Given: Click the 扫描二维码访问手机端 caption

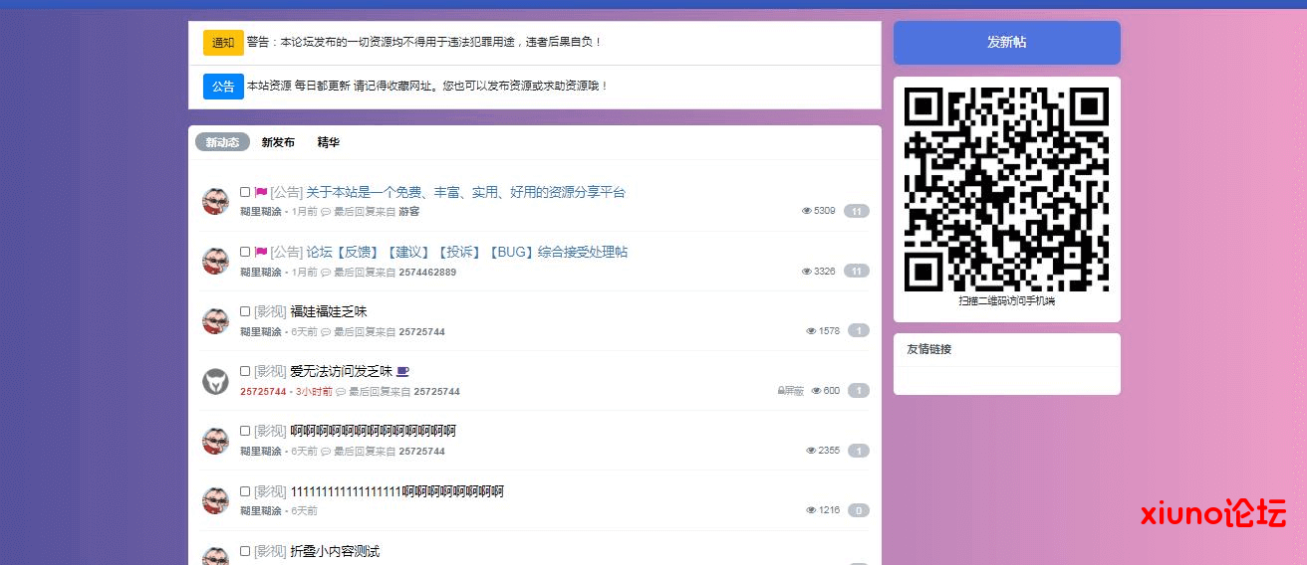Looking at the screenshot, I should [x=1006, y=300].
